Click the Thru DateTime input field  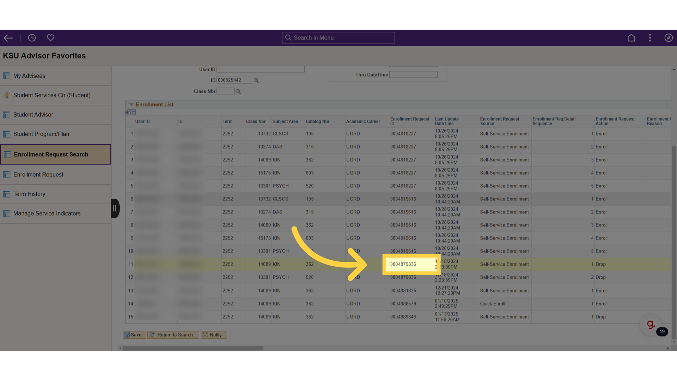click(x=413, y=75)
